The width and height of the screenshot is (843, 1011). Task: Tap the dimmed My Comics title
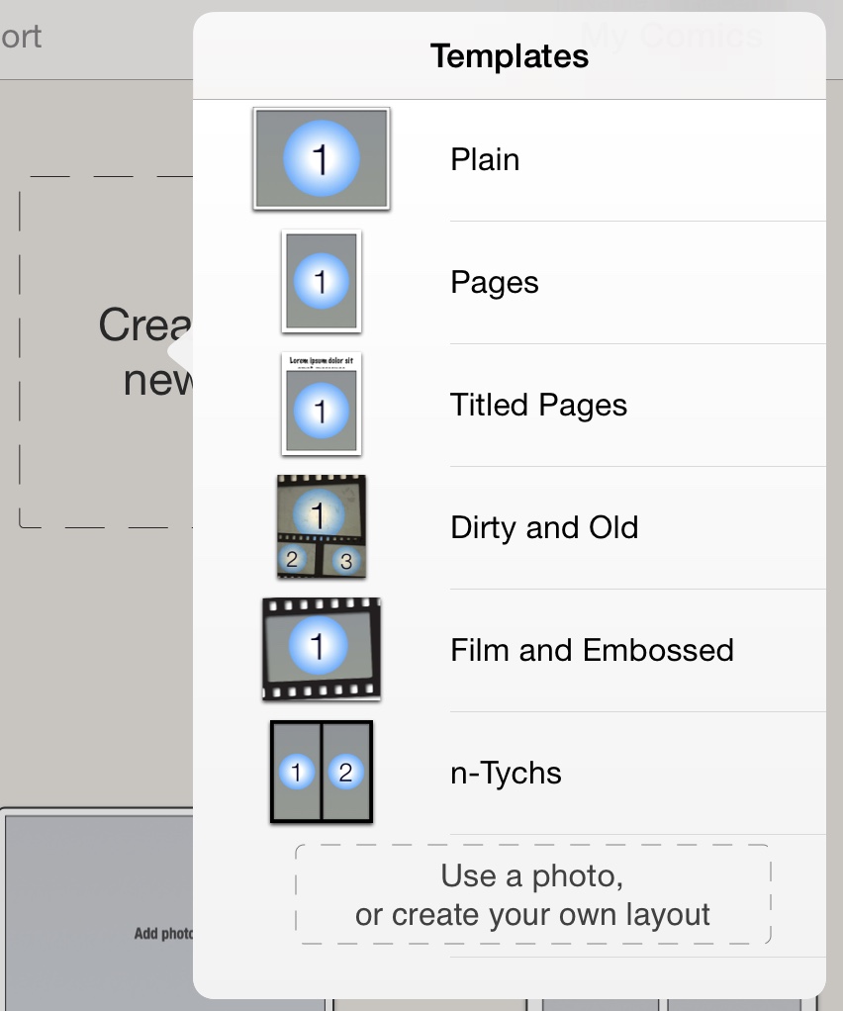671,36
